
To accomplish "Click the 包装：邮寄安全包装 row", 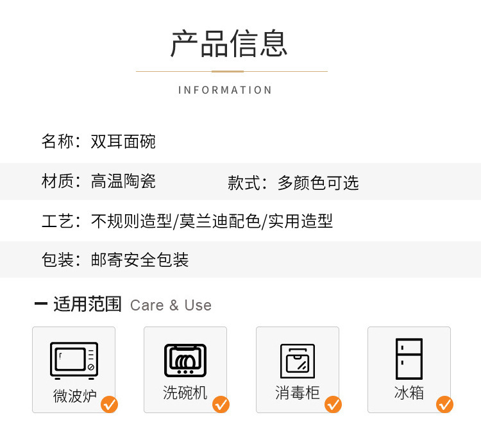I will coord(115,260).
